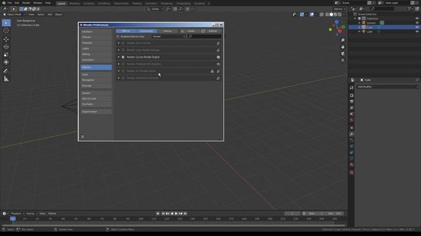421x236 pixels.
Task: Select the Cursor tool
Action: pyautogui.click(x=6, y=31)
